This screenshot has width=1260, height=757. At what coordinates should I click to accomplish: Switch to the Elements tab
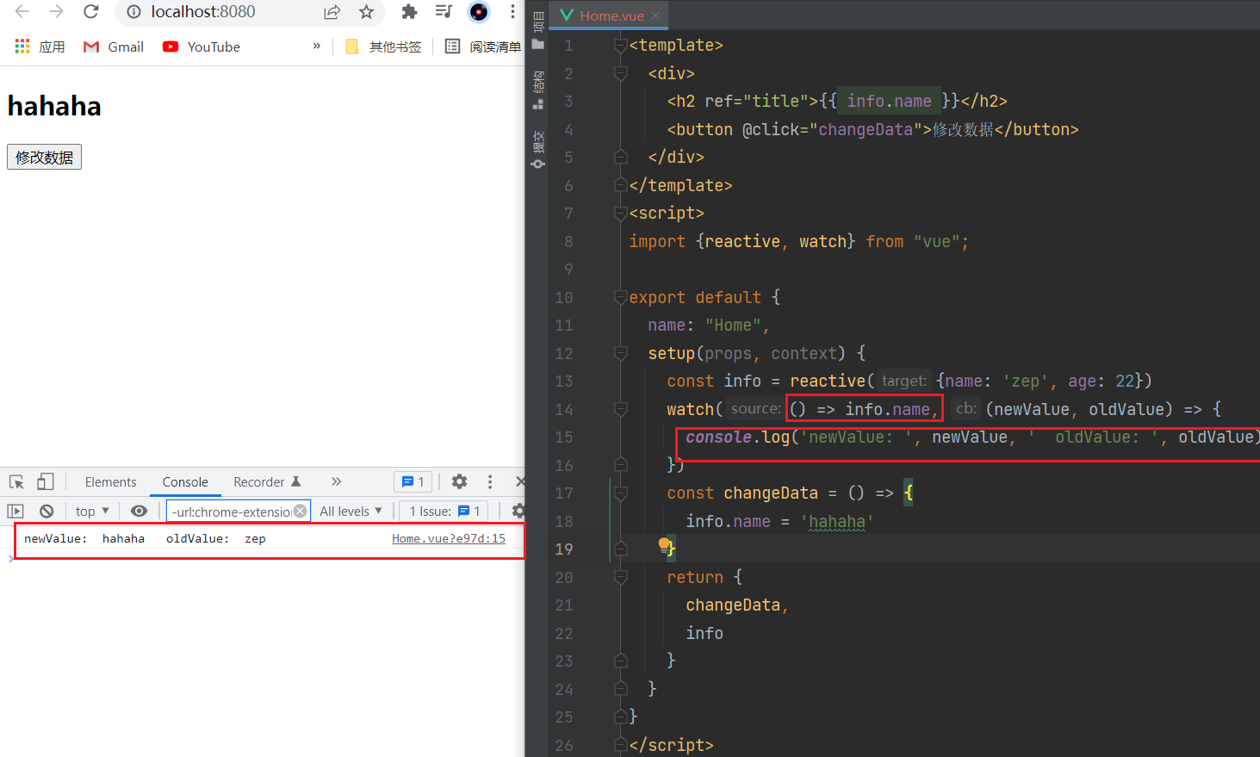point(110,481)
